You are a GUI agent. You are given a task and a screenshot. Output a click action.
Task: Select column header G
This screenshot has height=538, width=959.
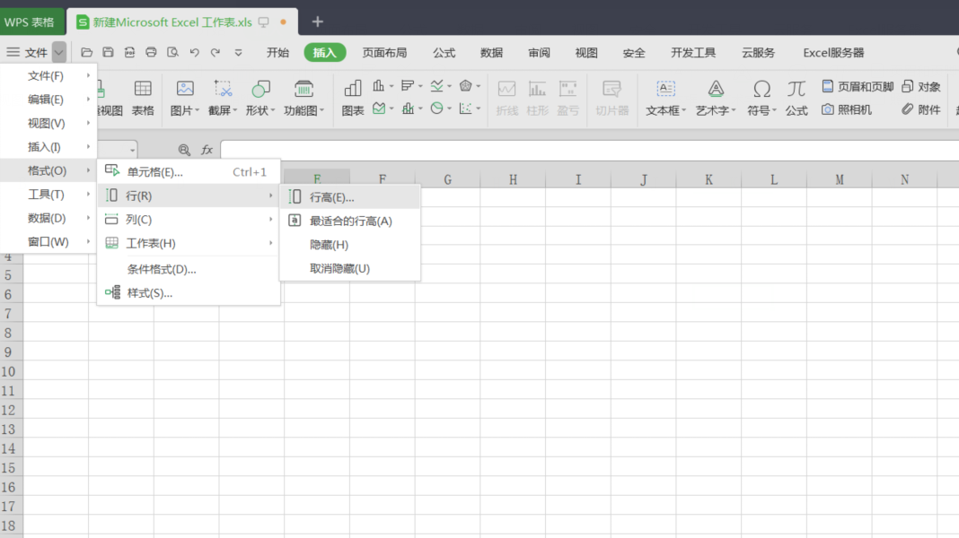[448, 179]
